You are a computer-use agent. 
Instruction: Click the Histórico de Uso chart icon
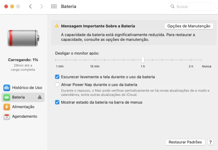[7, 88]
